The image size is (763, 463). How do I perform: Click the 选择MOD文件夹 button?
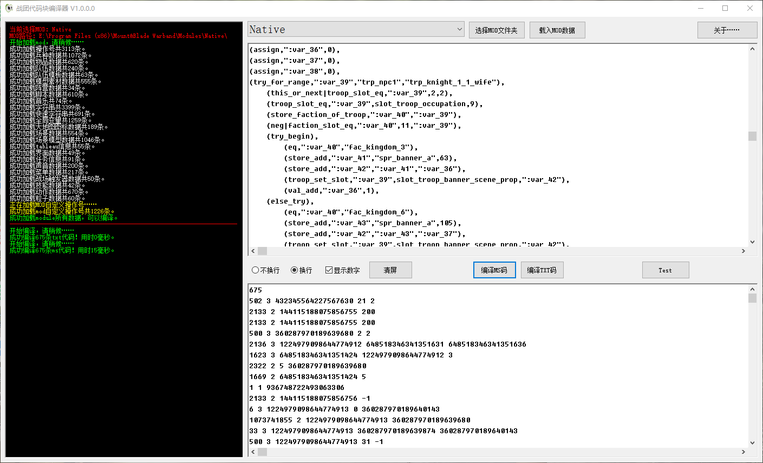tap(497, 30)
